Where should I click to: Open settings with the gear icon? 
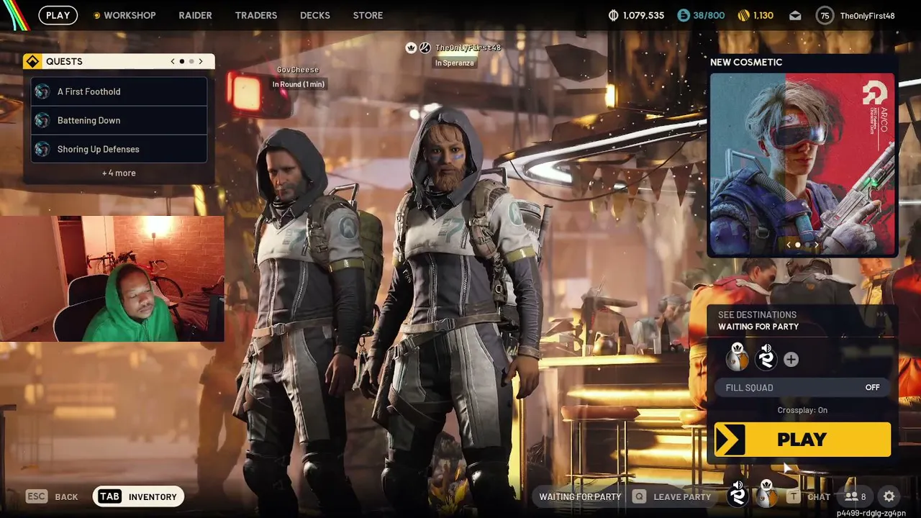(x=889, y=496)
